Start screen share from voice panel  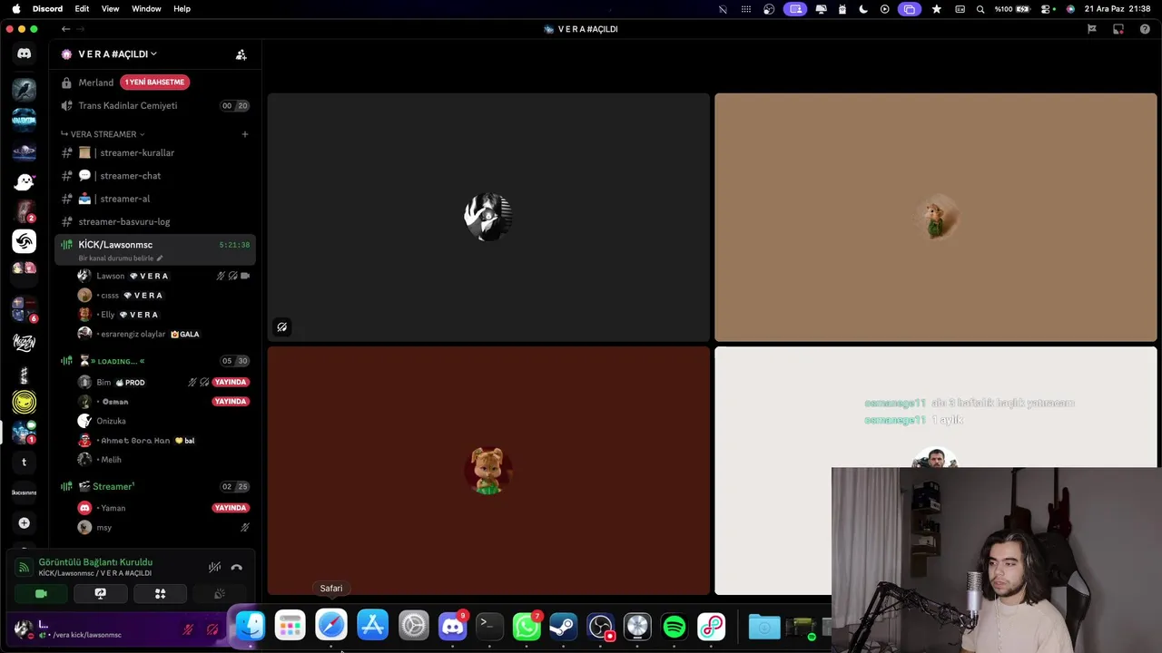(x=100, y=594)
